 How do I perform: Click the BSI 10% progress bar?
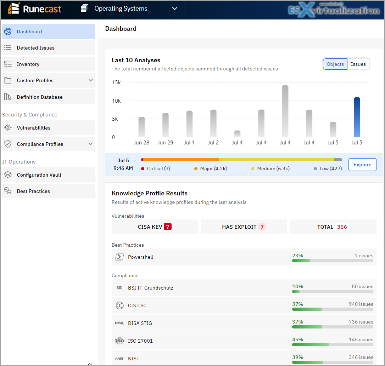[333, 292]
